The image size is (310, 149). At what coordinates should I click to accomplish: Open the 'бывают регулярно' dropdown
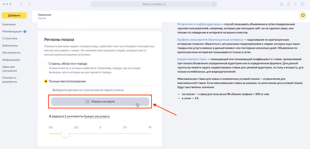pyautogui.click(x=97, y=117)
